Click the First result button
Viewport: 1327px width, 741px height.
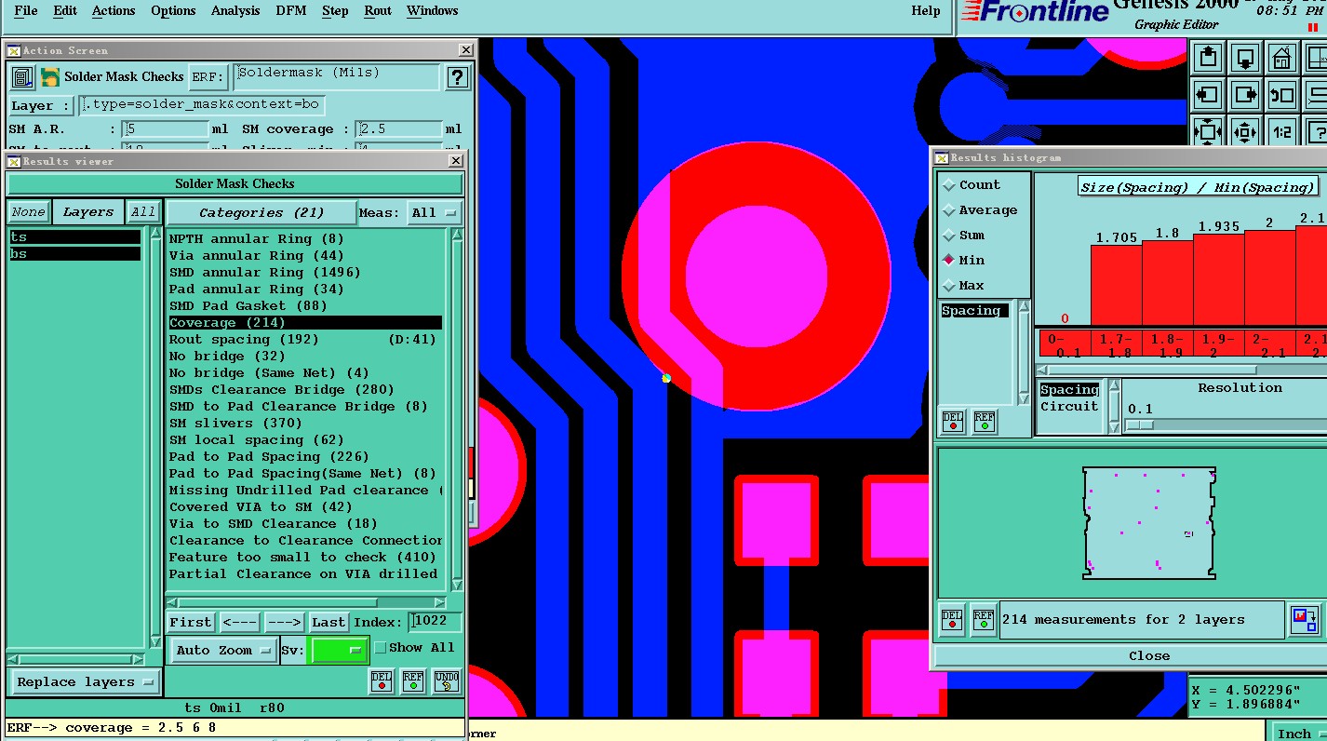point(191,622)
